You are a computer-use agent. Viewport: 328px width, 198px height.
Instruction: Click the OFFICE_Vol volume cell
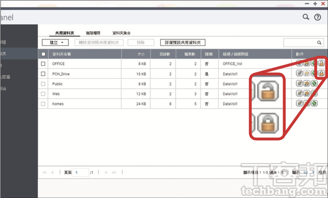[232, 63]
